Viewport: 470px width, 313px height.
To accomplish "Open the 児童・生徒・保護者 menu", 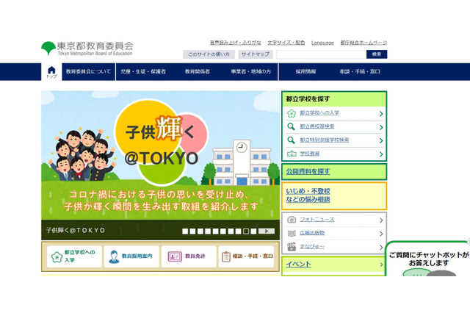I will pos(143,72).
